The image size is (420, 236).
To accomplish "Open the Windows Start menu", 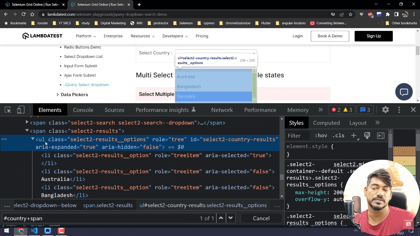I will pos(7,231).
